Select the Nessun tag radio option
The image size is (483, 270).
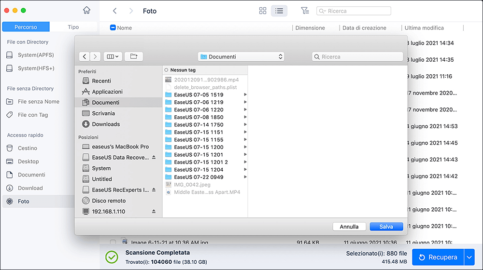click(x=166, y=70)
